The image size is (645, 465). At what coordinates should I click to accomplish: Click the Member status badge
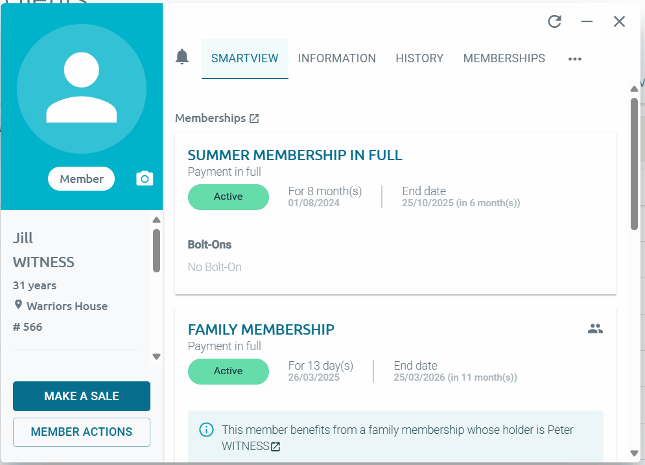tap(82, 178)
